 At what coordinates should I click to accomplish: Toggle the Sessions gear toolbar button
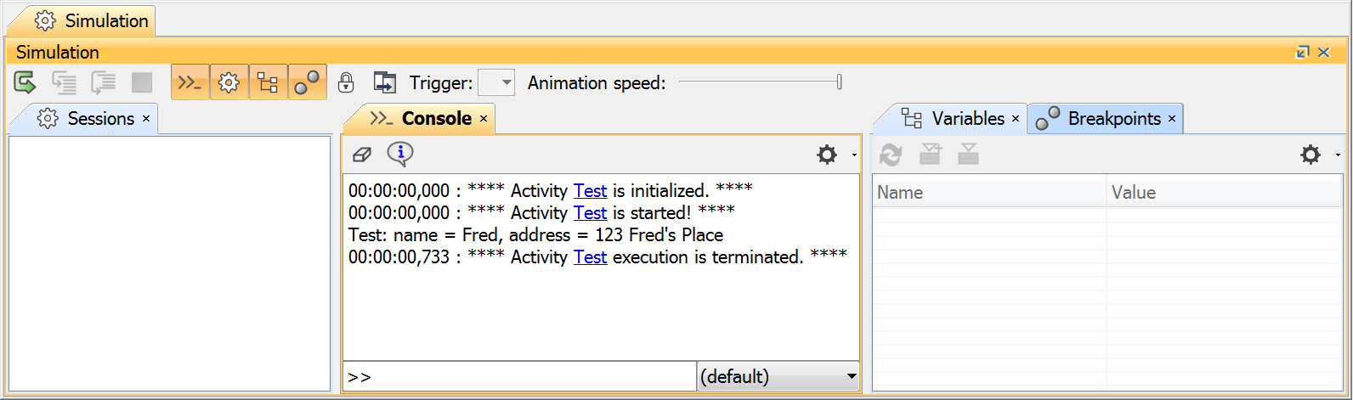229,82
